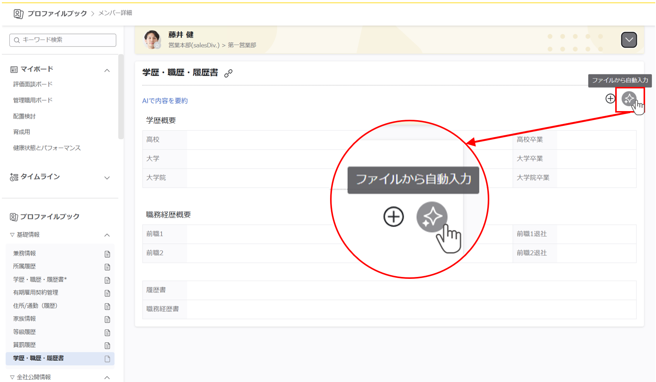The height and width of the screenshot is (382, 656).
Task: Expand the タイムライン section
Action: point(107,178)
